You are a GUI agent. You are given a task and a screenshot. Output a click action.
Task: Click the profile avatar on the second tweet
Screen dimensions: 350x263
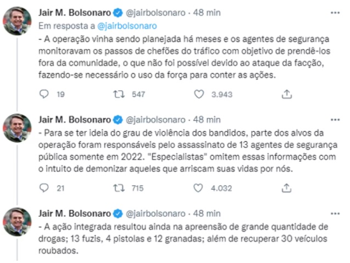pyautogui.click(x=17, y=129)
